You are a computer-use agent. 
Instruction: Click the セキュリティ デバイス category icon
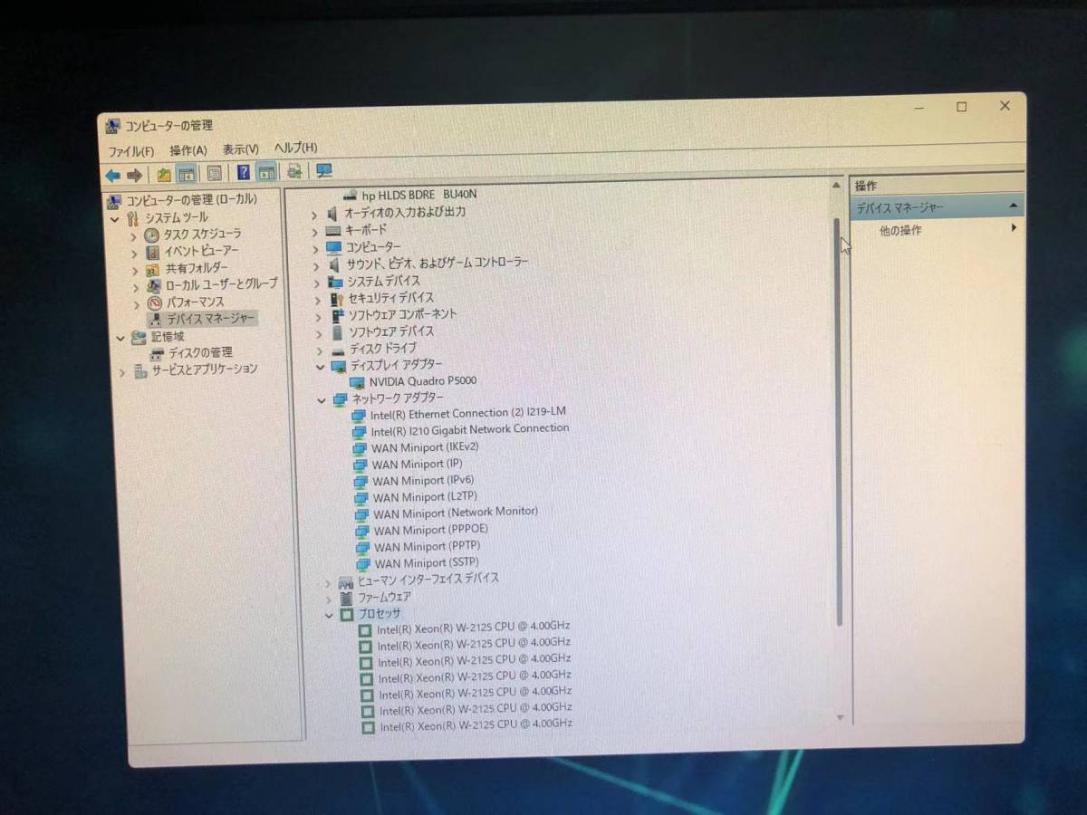[337, 298]
